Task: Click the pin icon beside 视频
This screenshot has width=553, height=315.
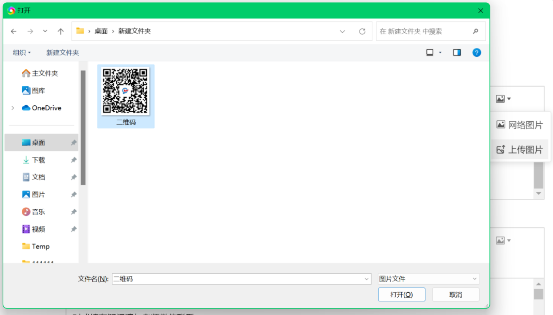Action: [73, 229]
